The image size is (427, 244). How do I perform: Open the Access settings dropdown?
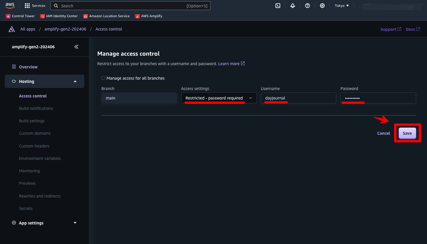[x=219, y=98]
